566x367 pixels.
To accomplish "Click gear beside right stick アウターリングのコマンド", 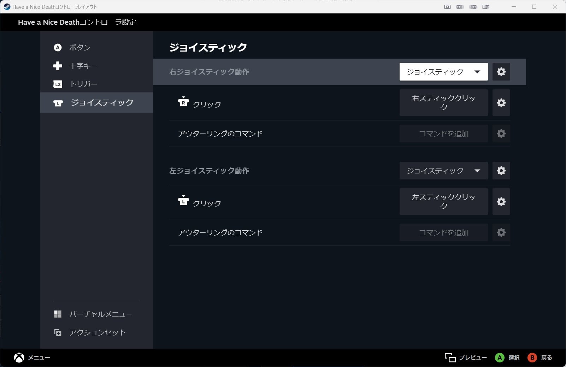I will click(501, 134).
